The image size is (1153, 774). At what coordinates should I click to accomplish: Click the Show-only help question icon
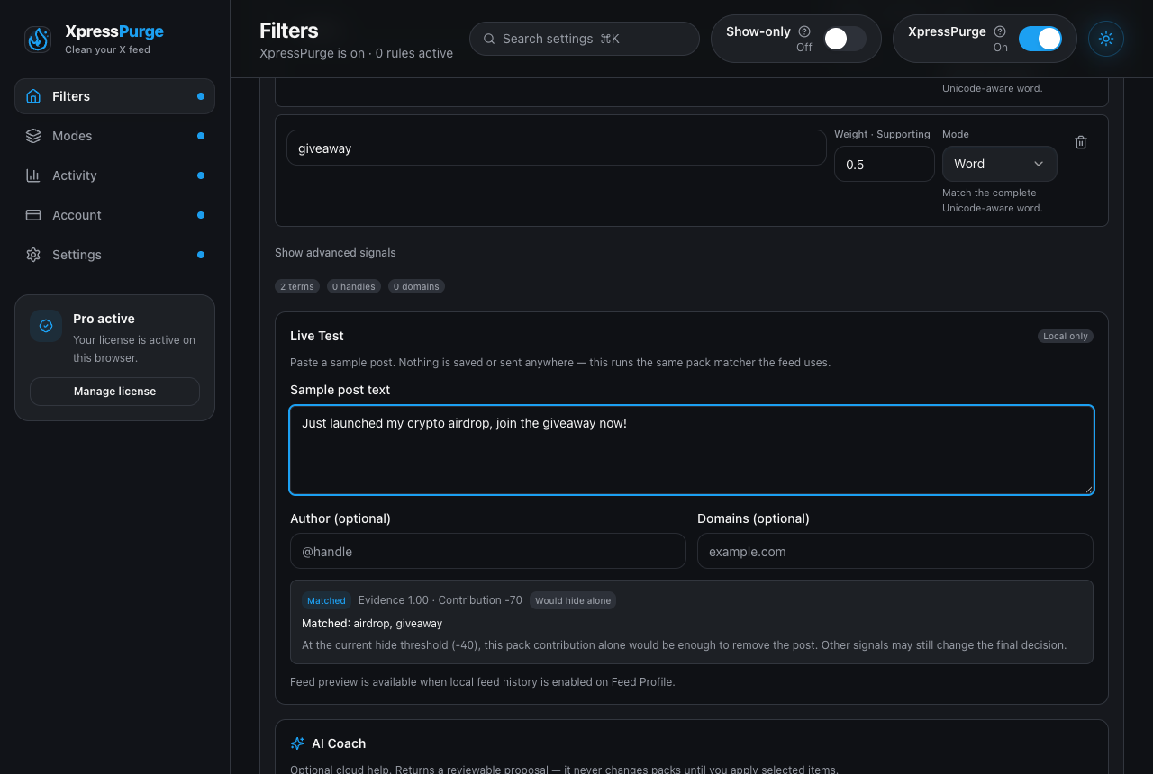click(804, 31)
